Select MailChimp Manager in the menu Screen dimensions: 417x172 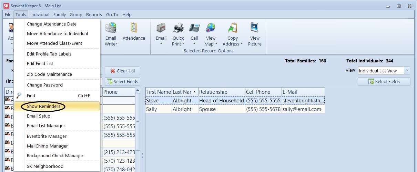pyautogui.click(x=47, y=146)
